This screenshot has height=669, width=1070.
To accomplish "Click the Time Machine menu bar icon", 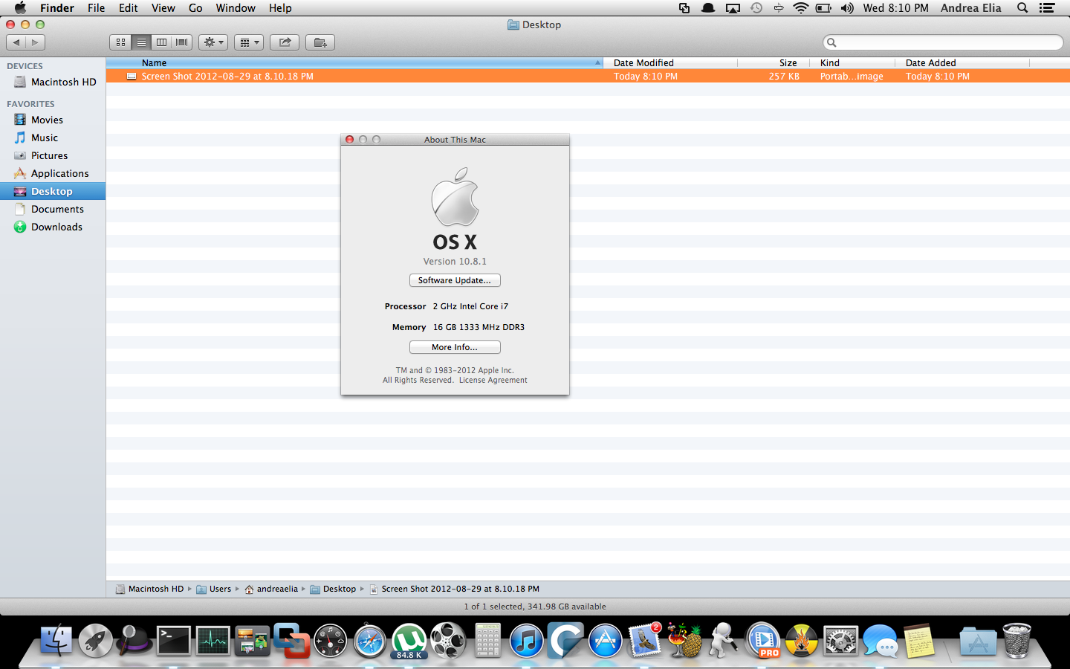I will pos(756,8).
